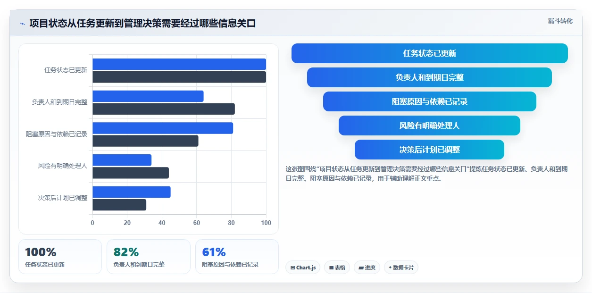The width and height of the screenshot is (592, 293).
Task: Click dark bar for 阻塞原因与依赖已记录
Action: click(x=145, y=141)
